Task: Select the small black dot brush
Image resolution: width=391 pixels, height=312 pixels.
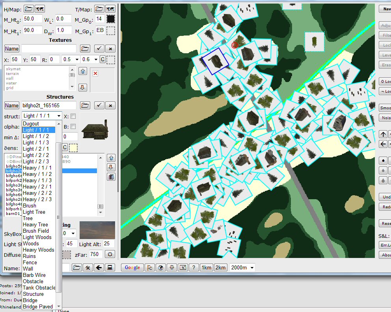Action: coord(383,161)
